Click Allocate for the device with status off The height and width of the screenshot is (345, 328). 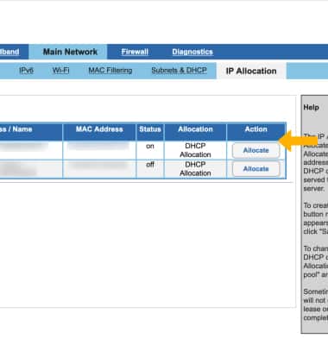coord(255,169)
